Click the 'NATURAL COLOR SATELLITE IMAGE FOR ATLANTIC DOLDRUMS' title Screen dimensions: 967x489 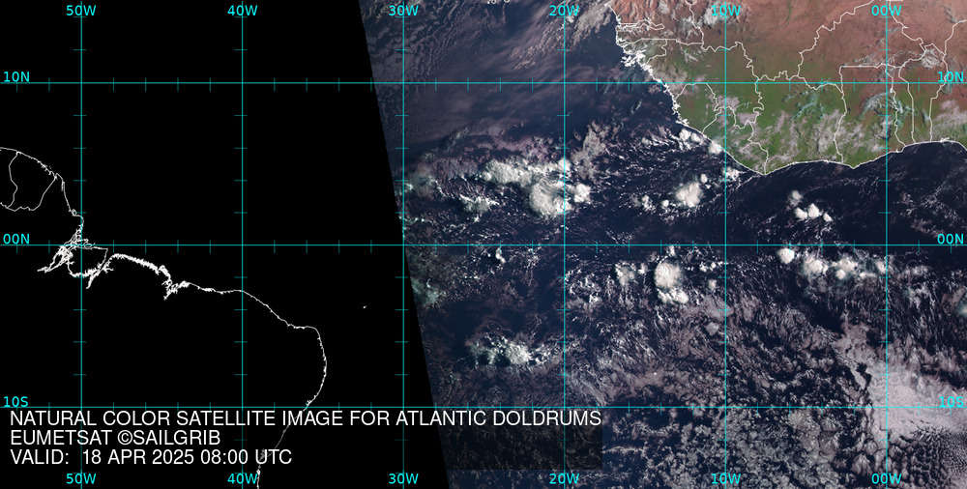(x=306, y=418)
